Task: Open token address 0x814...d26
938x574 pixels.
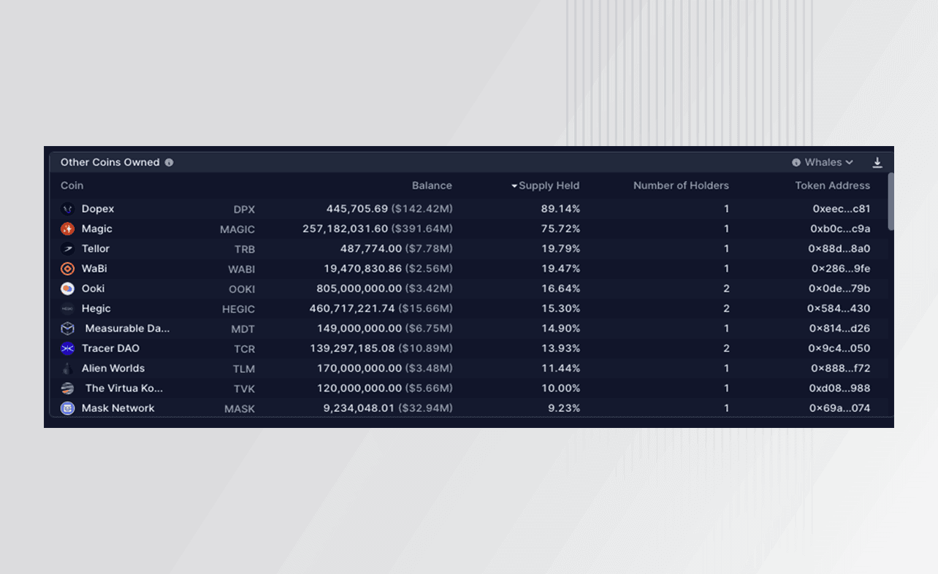Action: pos(840,329)
